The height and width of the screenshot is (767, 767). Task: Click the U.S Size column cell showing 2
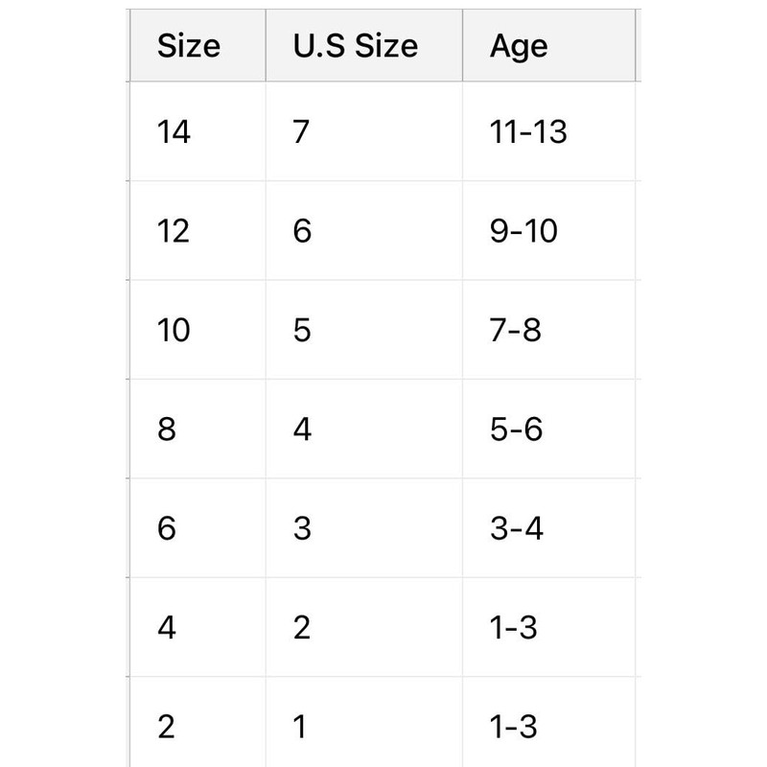[x=302, y=628]
